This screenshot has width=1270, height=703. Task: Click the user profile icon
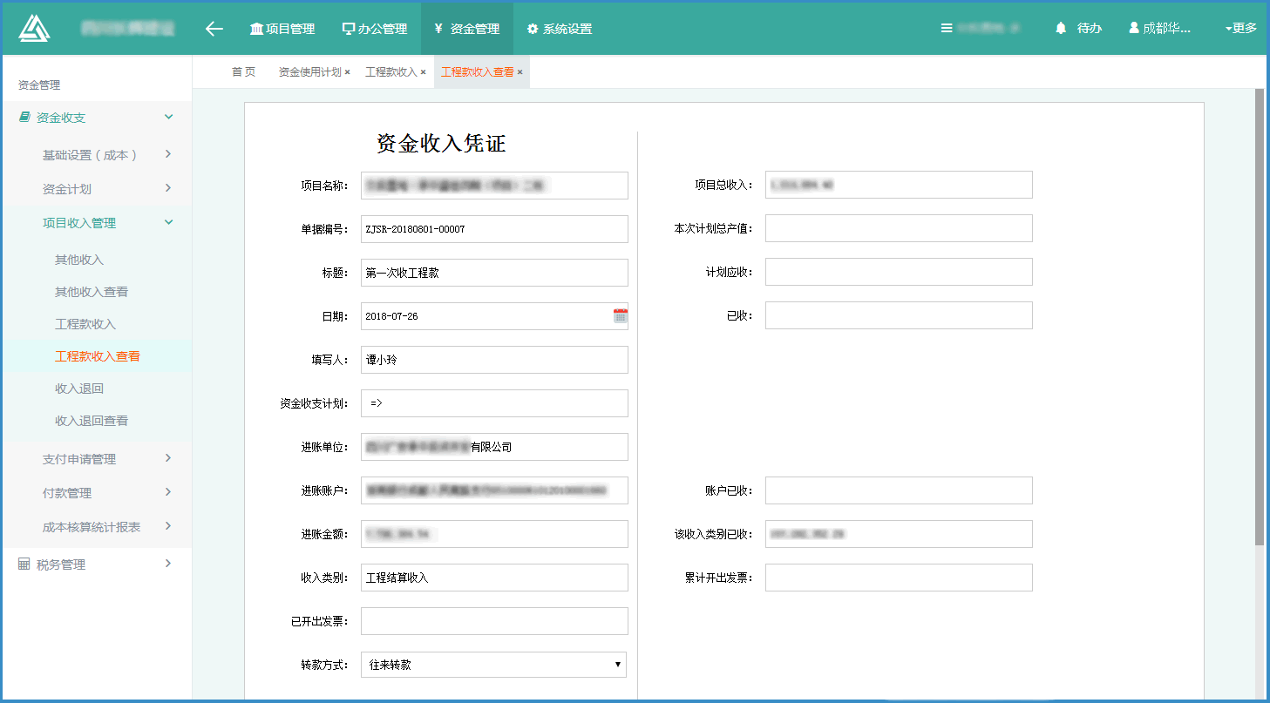click(1133, 29)
